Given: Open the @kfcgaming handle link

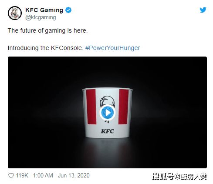Looking at the screenshot, I should (41, 17).
